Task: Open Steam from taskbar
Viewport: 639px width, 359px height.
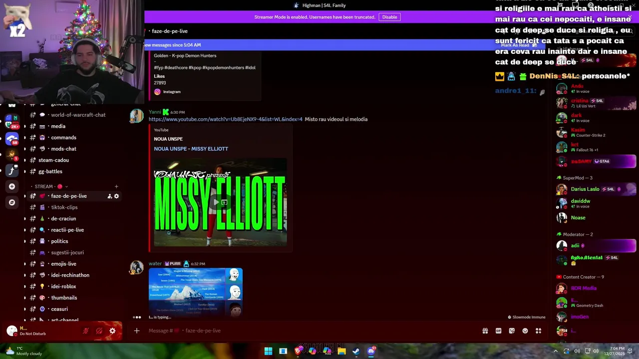Action: (356, 351)
